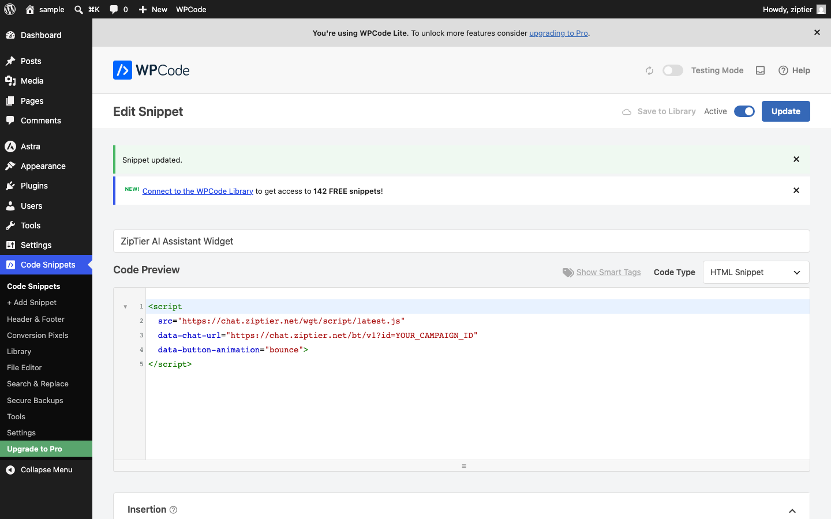This screenshot has height=519, width=831.
Task: Click the Insertion help question icon
Action: coord(173,510)
